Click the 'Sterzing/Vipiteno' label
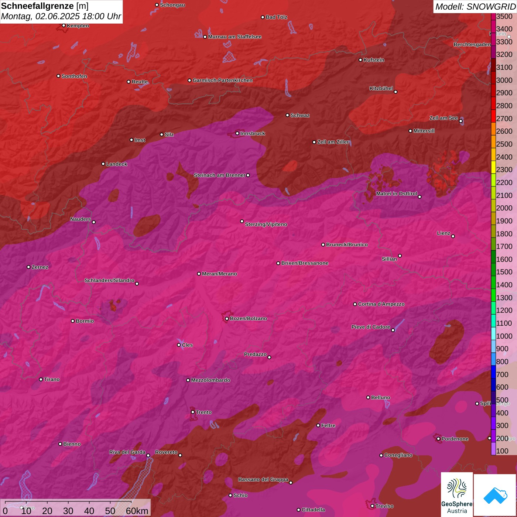Viewport: 517px width, 517px height. tap(266, 224)
